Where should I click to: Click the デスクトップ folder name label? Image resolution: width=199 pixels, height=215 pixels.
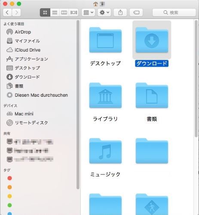(x=105, y=63)
